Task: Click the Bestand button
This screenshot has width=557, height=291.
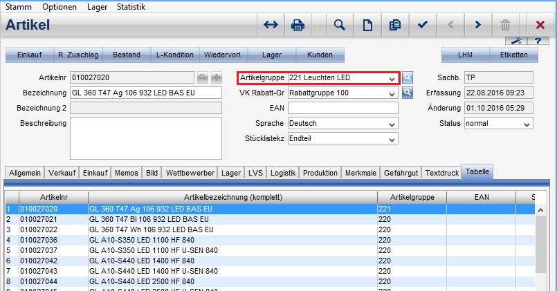Action: [x=127, y=55]
